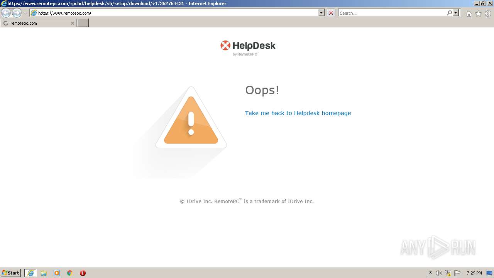
Task: Close the remotepc.com tab
Action: [x=72, y=23]
